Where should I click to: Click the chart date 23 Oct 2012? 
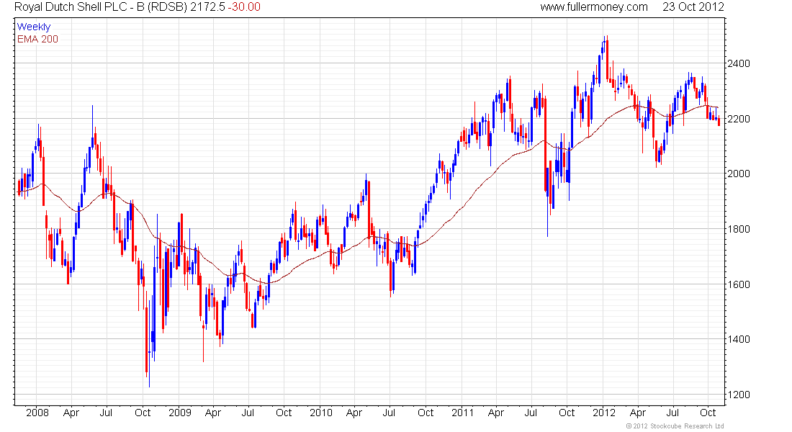coord(693,7)
